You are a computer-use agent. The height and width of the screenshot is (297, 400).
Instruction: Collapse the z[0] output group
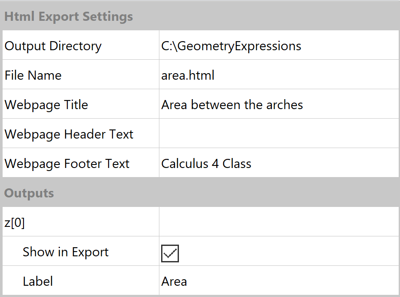point(15,223)
